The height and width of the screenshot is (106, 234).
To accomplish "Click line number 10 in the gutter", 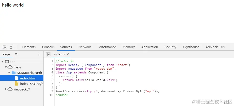I will tap(51, 95).
